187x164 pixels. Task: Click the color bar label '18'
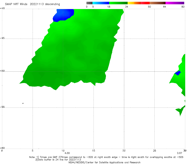109,7
